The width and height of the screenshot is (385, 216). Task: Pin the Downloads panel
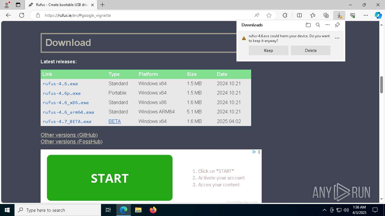337,25
